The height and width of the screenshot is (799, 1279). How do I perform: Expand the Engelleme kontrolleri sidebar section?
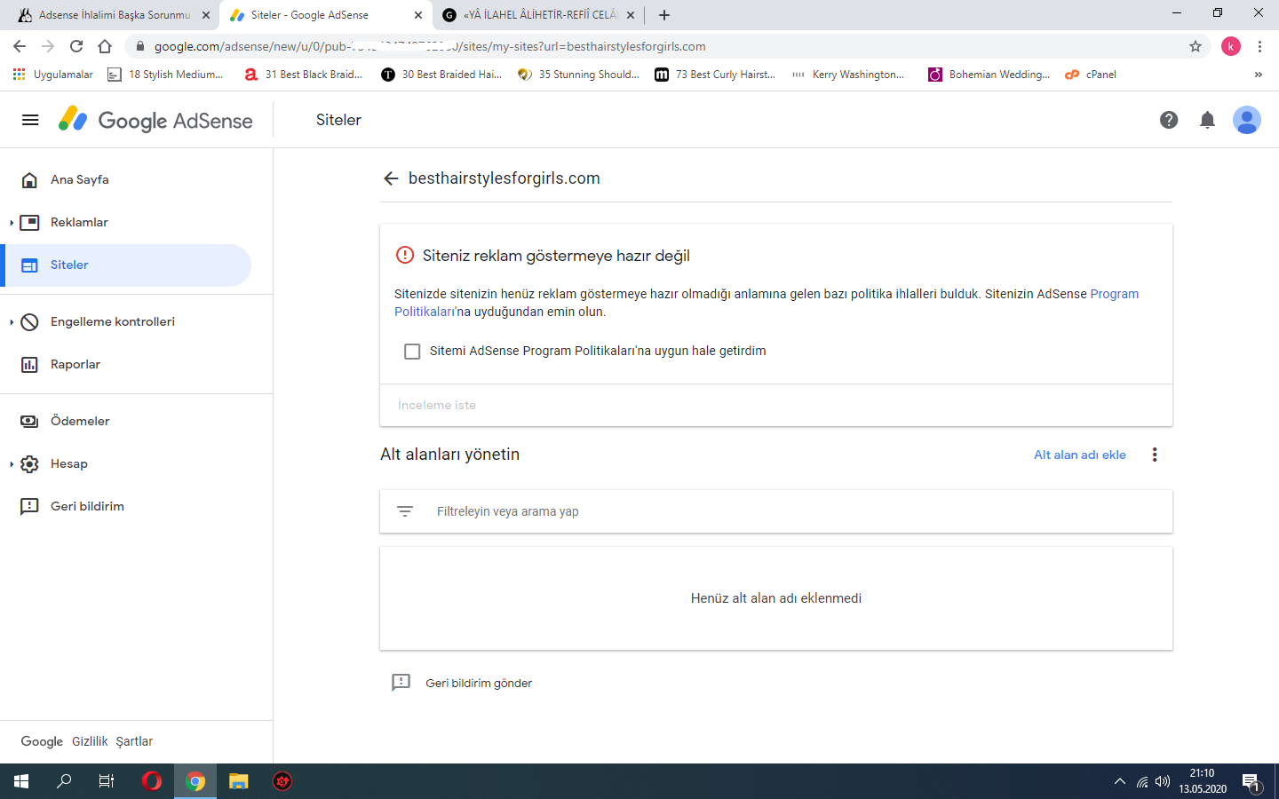pyautogui.click(x=11, y=322)
